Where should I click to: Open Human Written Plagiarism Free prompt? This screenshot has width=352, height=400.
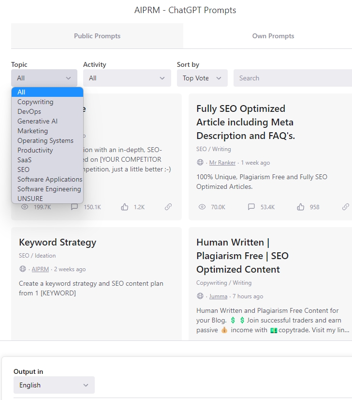(x=242, y=256)
